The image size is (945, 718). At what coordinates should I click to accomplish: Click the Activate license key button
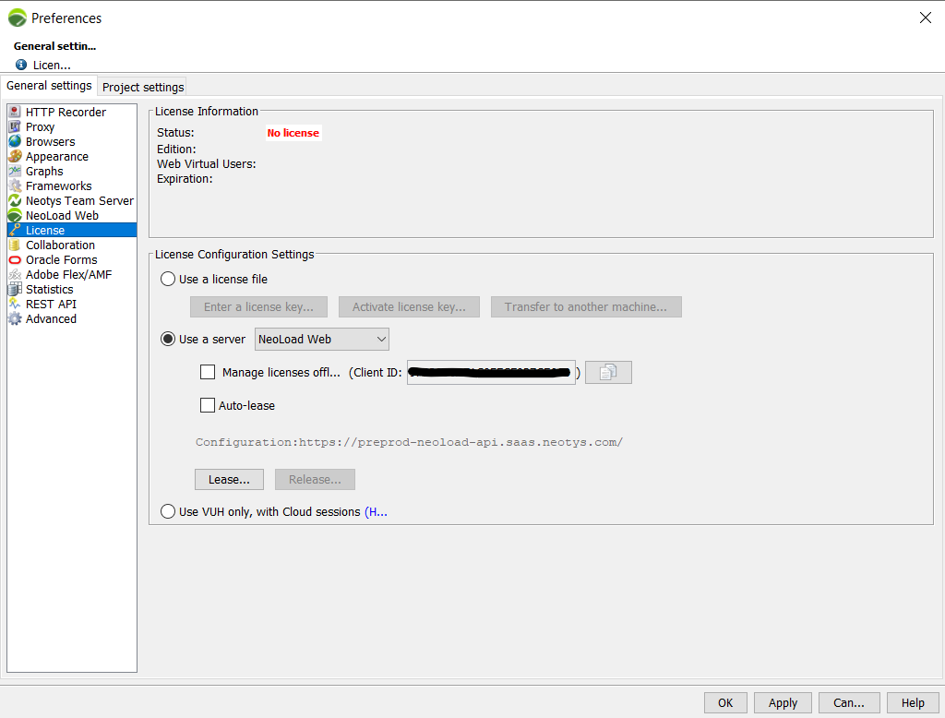pos(409,306)
